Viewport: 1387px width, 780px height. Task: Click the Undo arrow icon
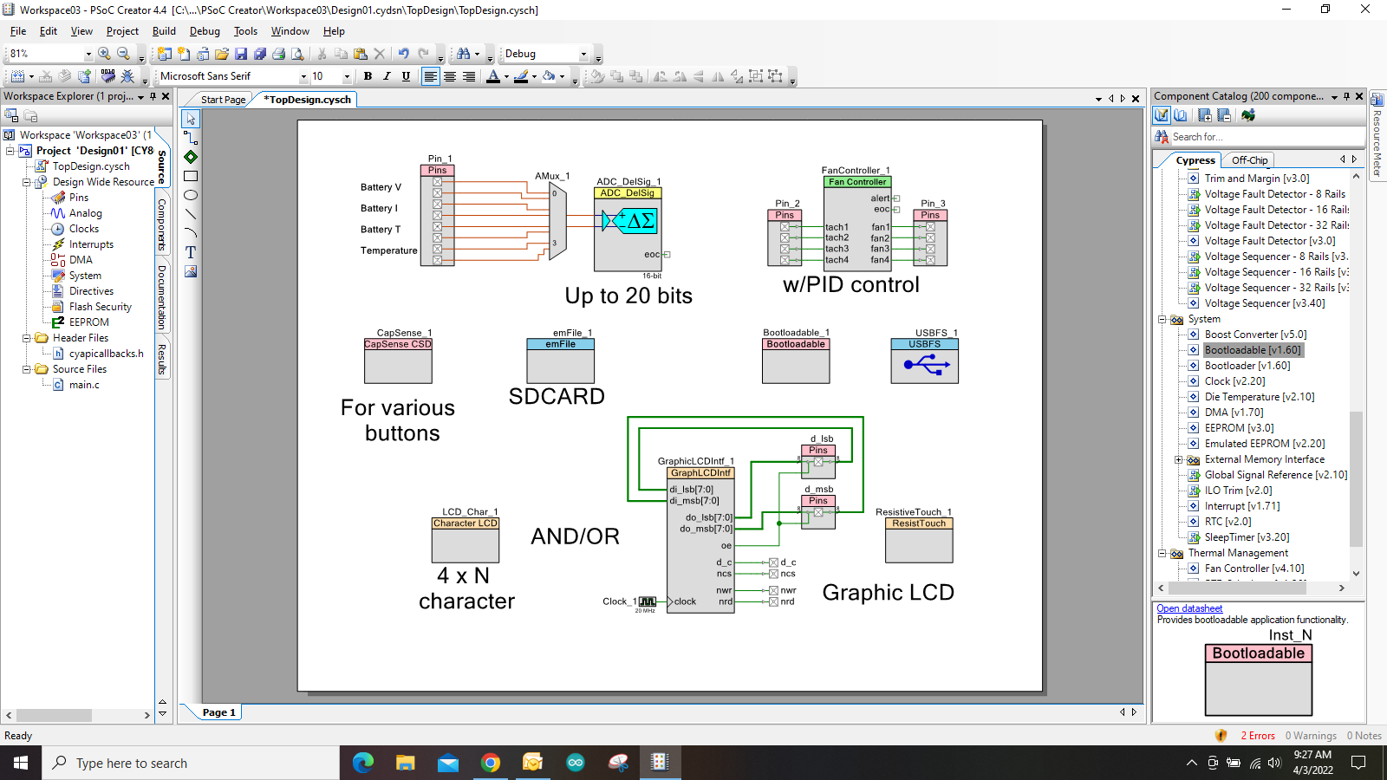[x=403, y=54]
